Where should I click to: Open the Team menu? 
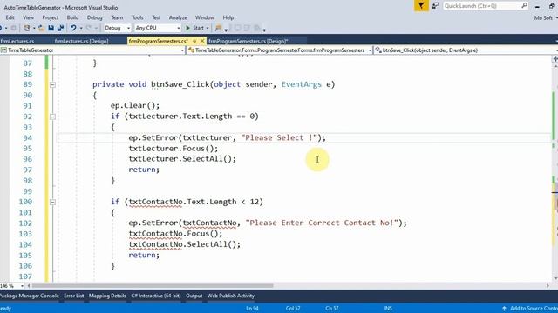117,17
